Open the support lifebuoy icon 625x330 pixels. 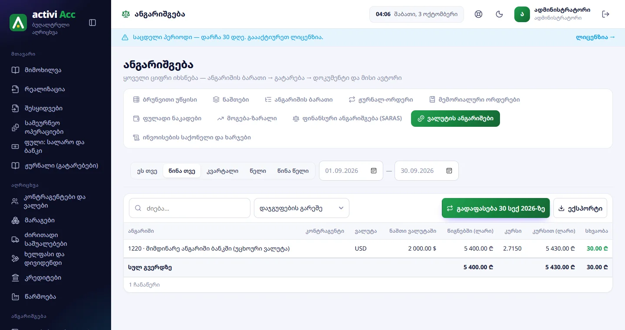point(479,14)
